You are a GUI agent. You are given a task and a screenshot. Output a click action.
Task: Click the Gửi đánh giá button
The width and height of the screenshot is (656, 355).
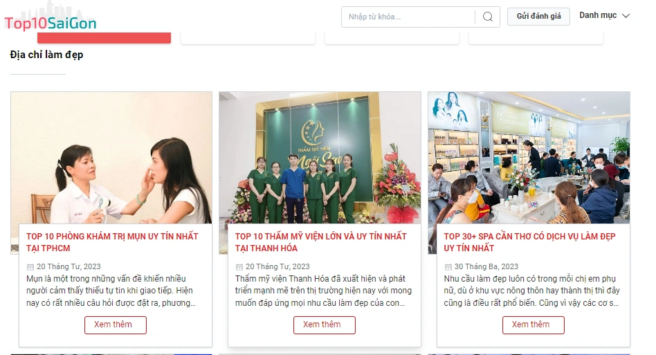[538, 17]
